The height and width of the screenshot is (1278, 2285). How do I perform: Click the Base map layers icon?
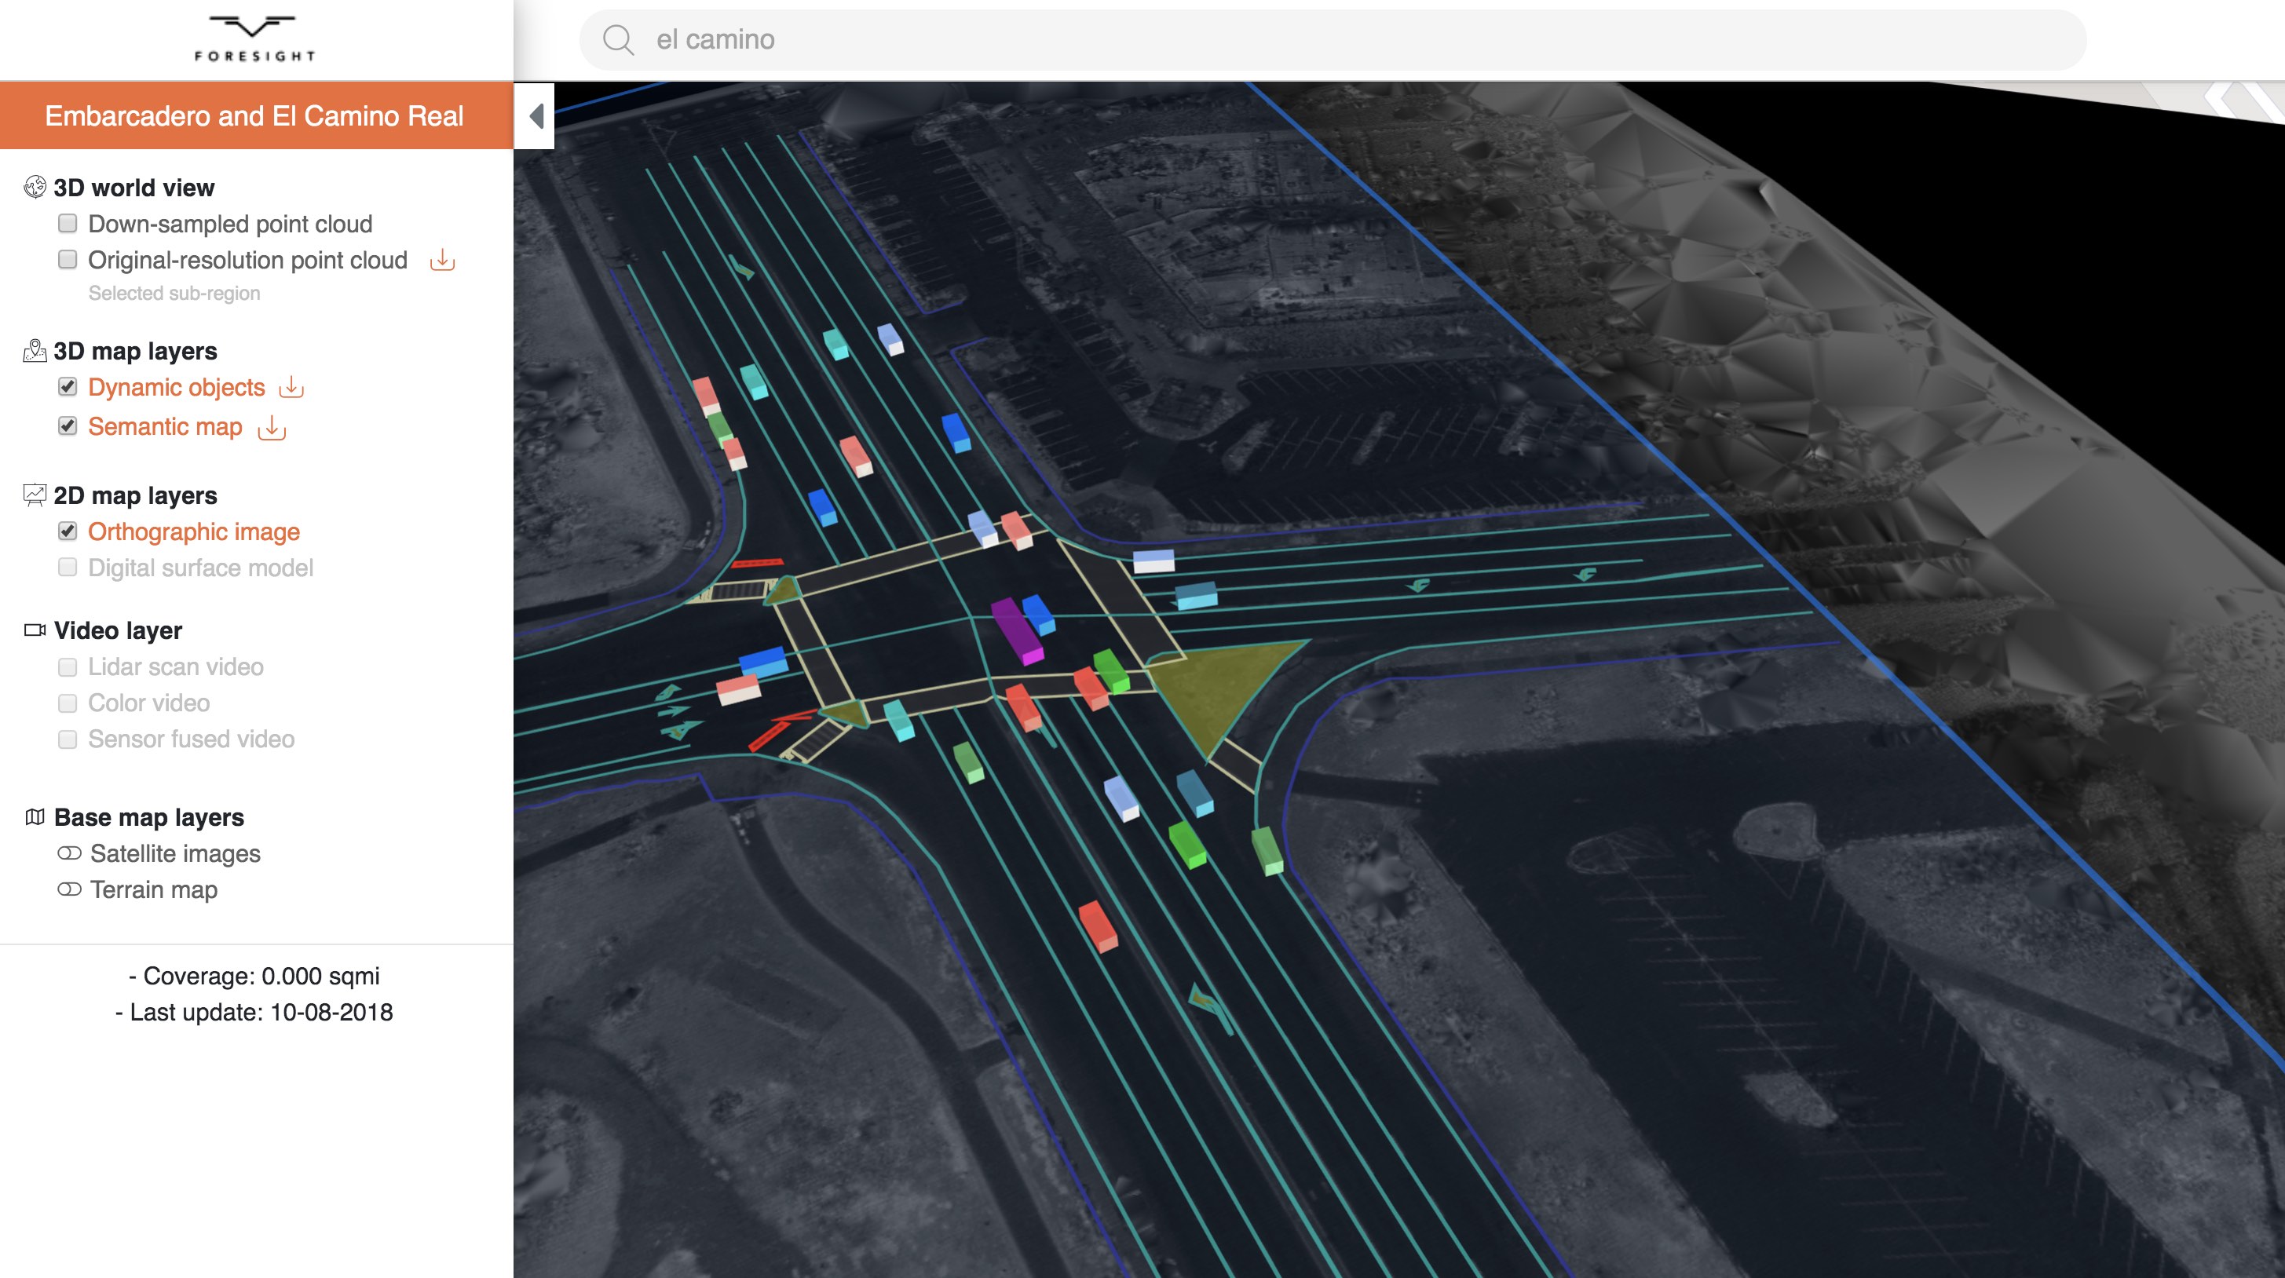click(x=35, y=818)
